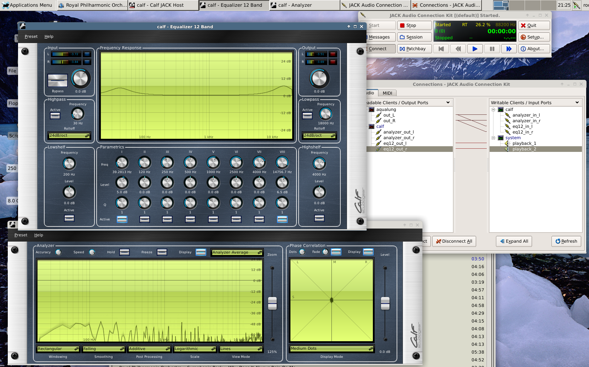Open the Help menu in Equalizer window
This screenshot has width=589, height=367.
click(x=49, y=36)
